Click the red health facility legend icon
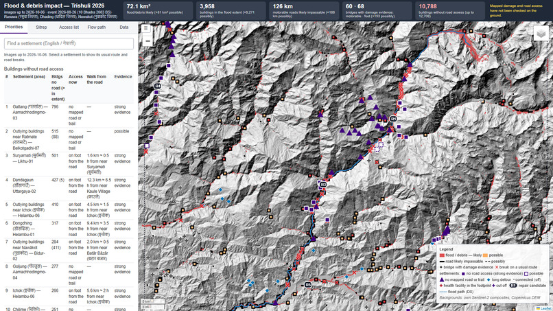 click(x=441, y=286)
